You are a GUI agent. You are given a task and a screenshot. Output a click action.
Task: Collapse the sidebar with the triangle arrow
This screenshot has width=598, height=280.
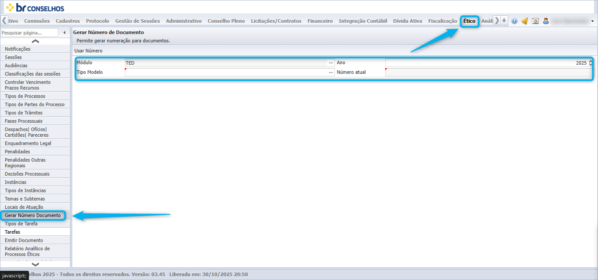point(64,33)
